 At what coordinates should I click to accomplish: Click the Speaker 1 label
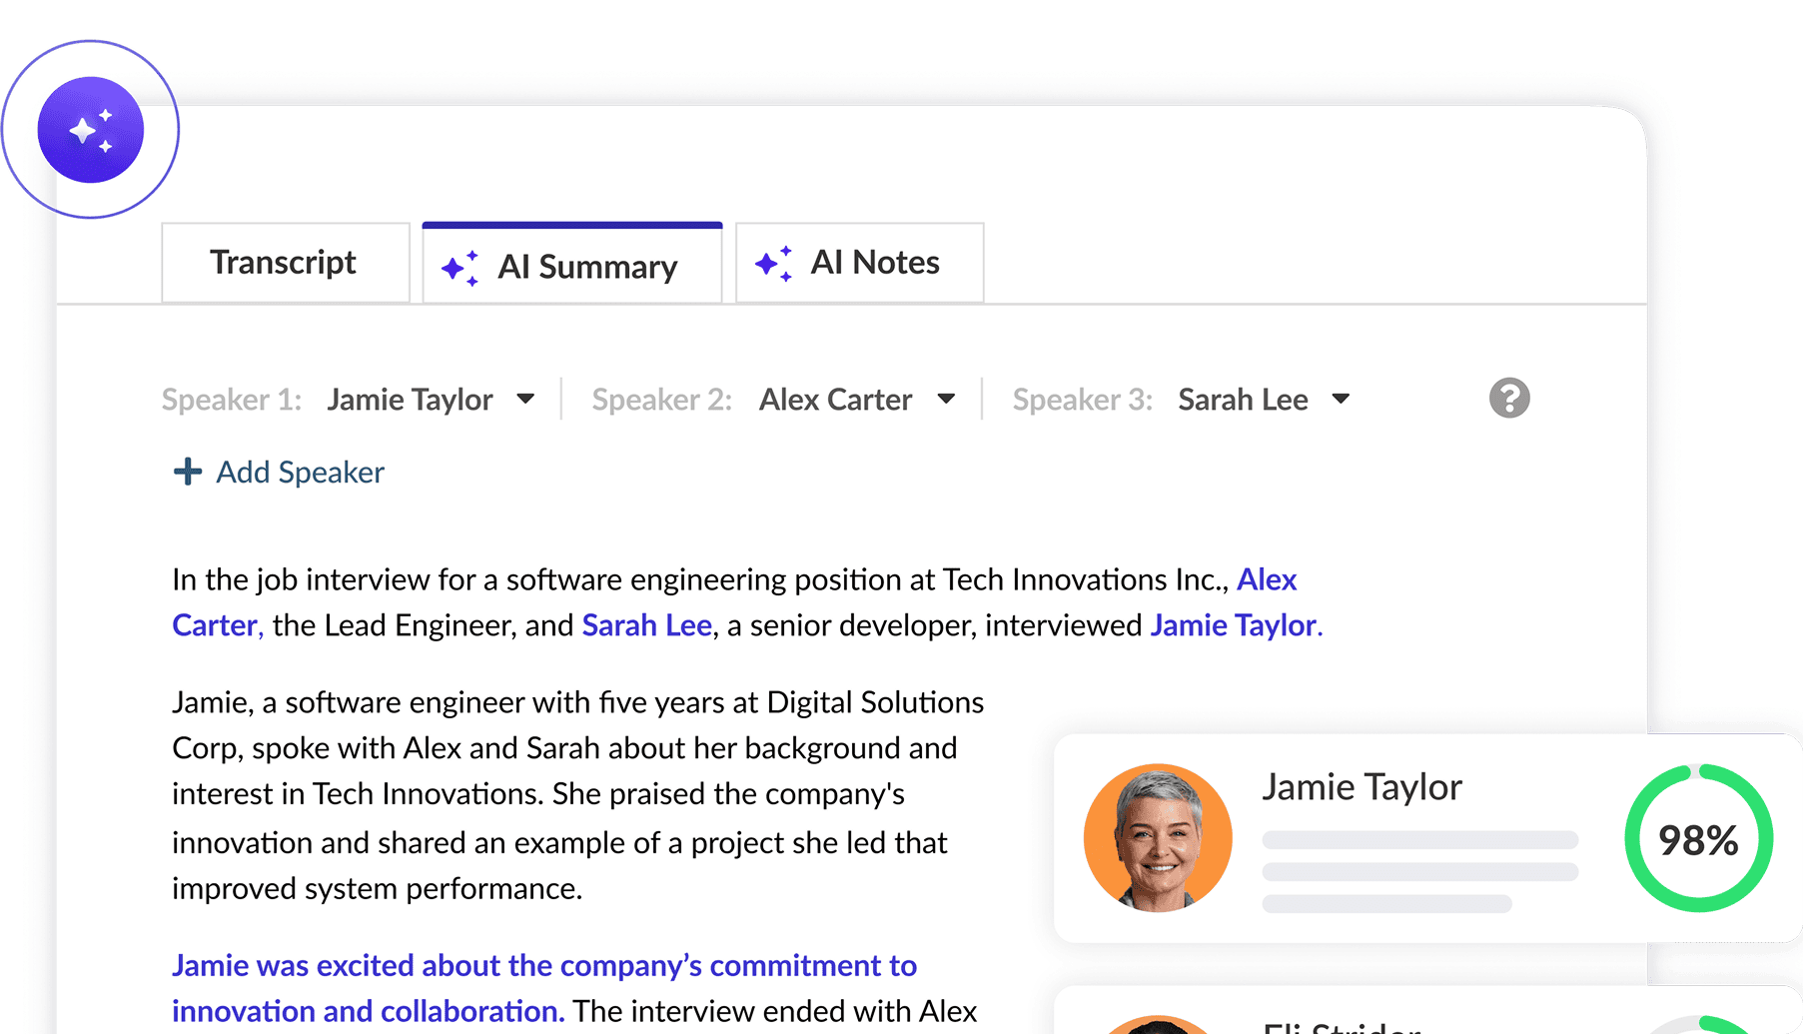coord(232,400)
